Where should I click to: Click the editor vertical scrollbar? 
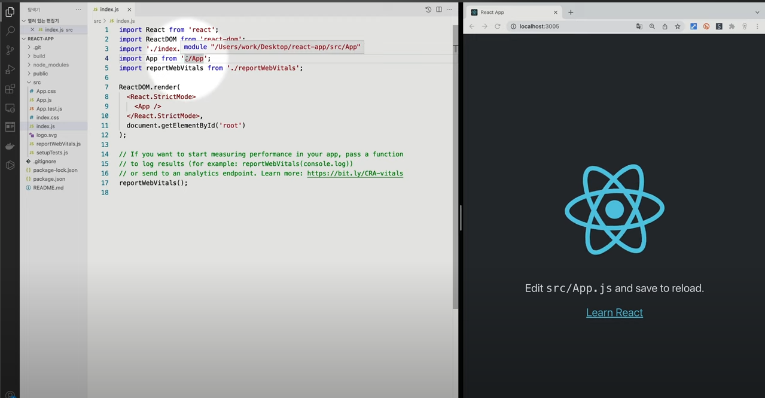[456, 168]
